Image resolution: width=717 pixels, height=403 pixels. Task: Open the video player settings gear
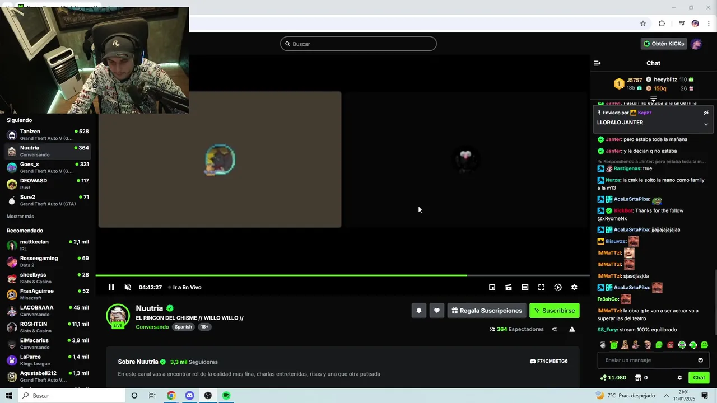[574, 287]
